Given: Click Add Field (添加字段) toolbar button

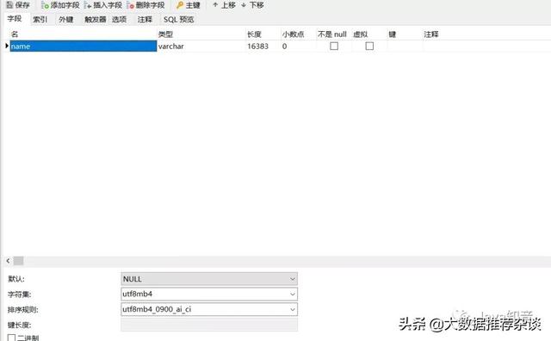Looking at the screenshot, I should pos(60,5).
